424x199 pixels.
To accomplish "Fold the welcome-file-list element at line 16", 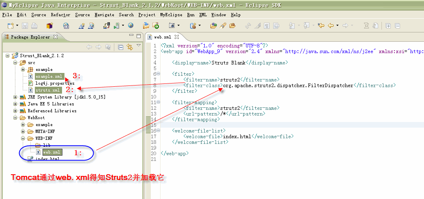I will [158, 131].
